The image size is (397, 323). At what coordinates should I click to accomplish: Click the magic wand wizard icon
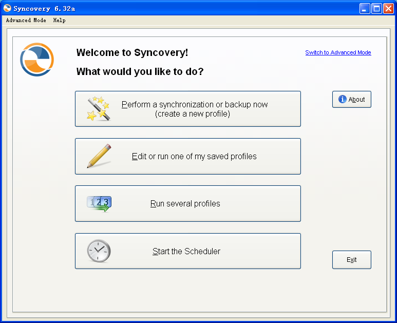[99, 108]
